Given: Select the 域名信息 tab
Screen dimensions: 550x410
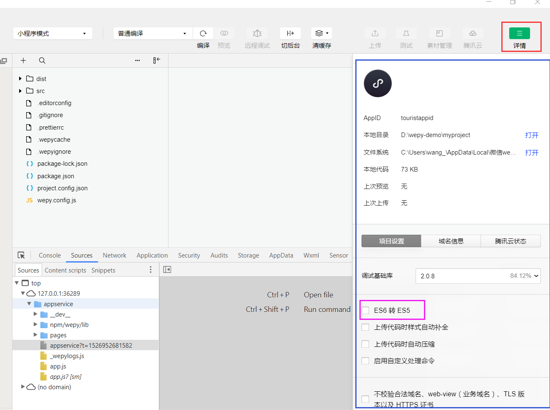Looking at the screenshot, I should pos(451,241).
